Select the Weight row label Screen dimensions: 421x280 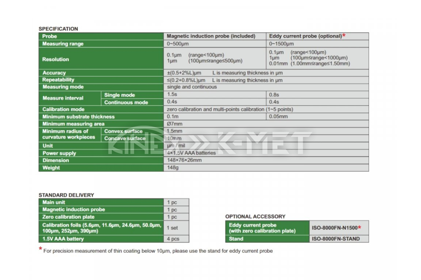click(101, 168)
